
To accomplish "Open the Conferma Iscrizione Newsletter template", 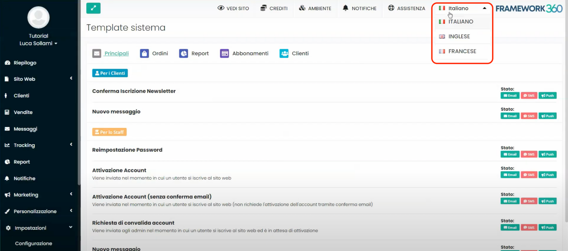I will click(134, 91).
